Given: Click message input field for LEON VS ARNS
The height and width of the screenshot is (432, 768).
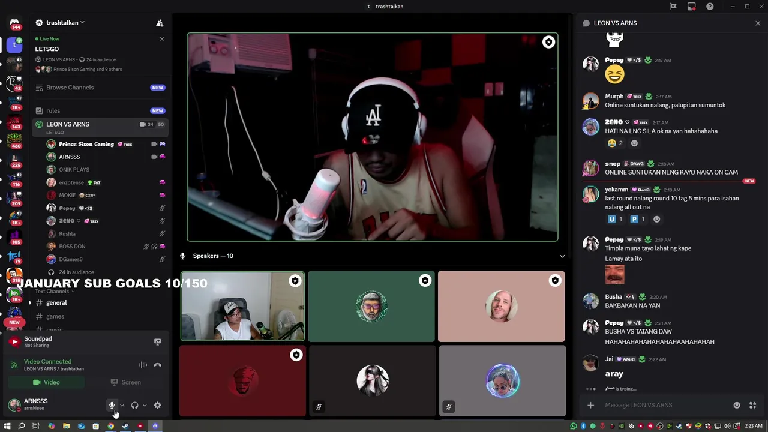Looking at the screenshot, I should click(666, 405).
